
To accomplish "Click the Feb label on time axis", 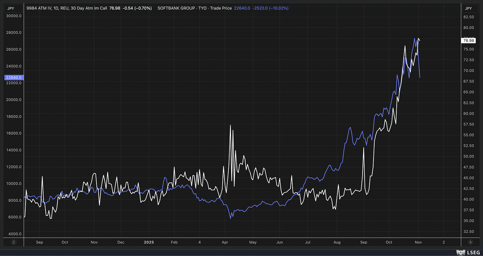I will [174, 242].
